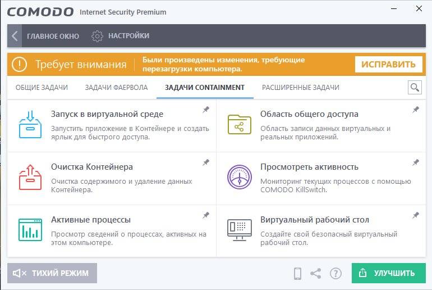This screenshot has width=432, height=290.
Task: Click the exclamation warning icon
Action: pyautogui.click(x=19, y=64)
